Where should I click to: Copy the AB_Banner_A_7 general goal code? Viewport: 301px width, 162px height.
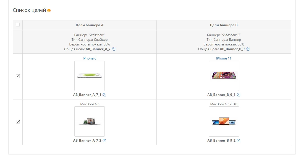114,49
